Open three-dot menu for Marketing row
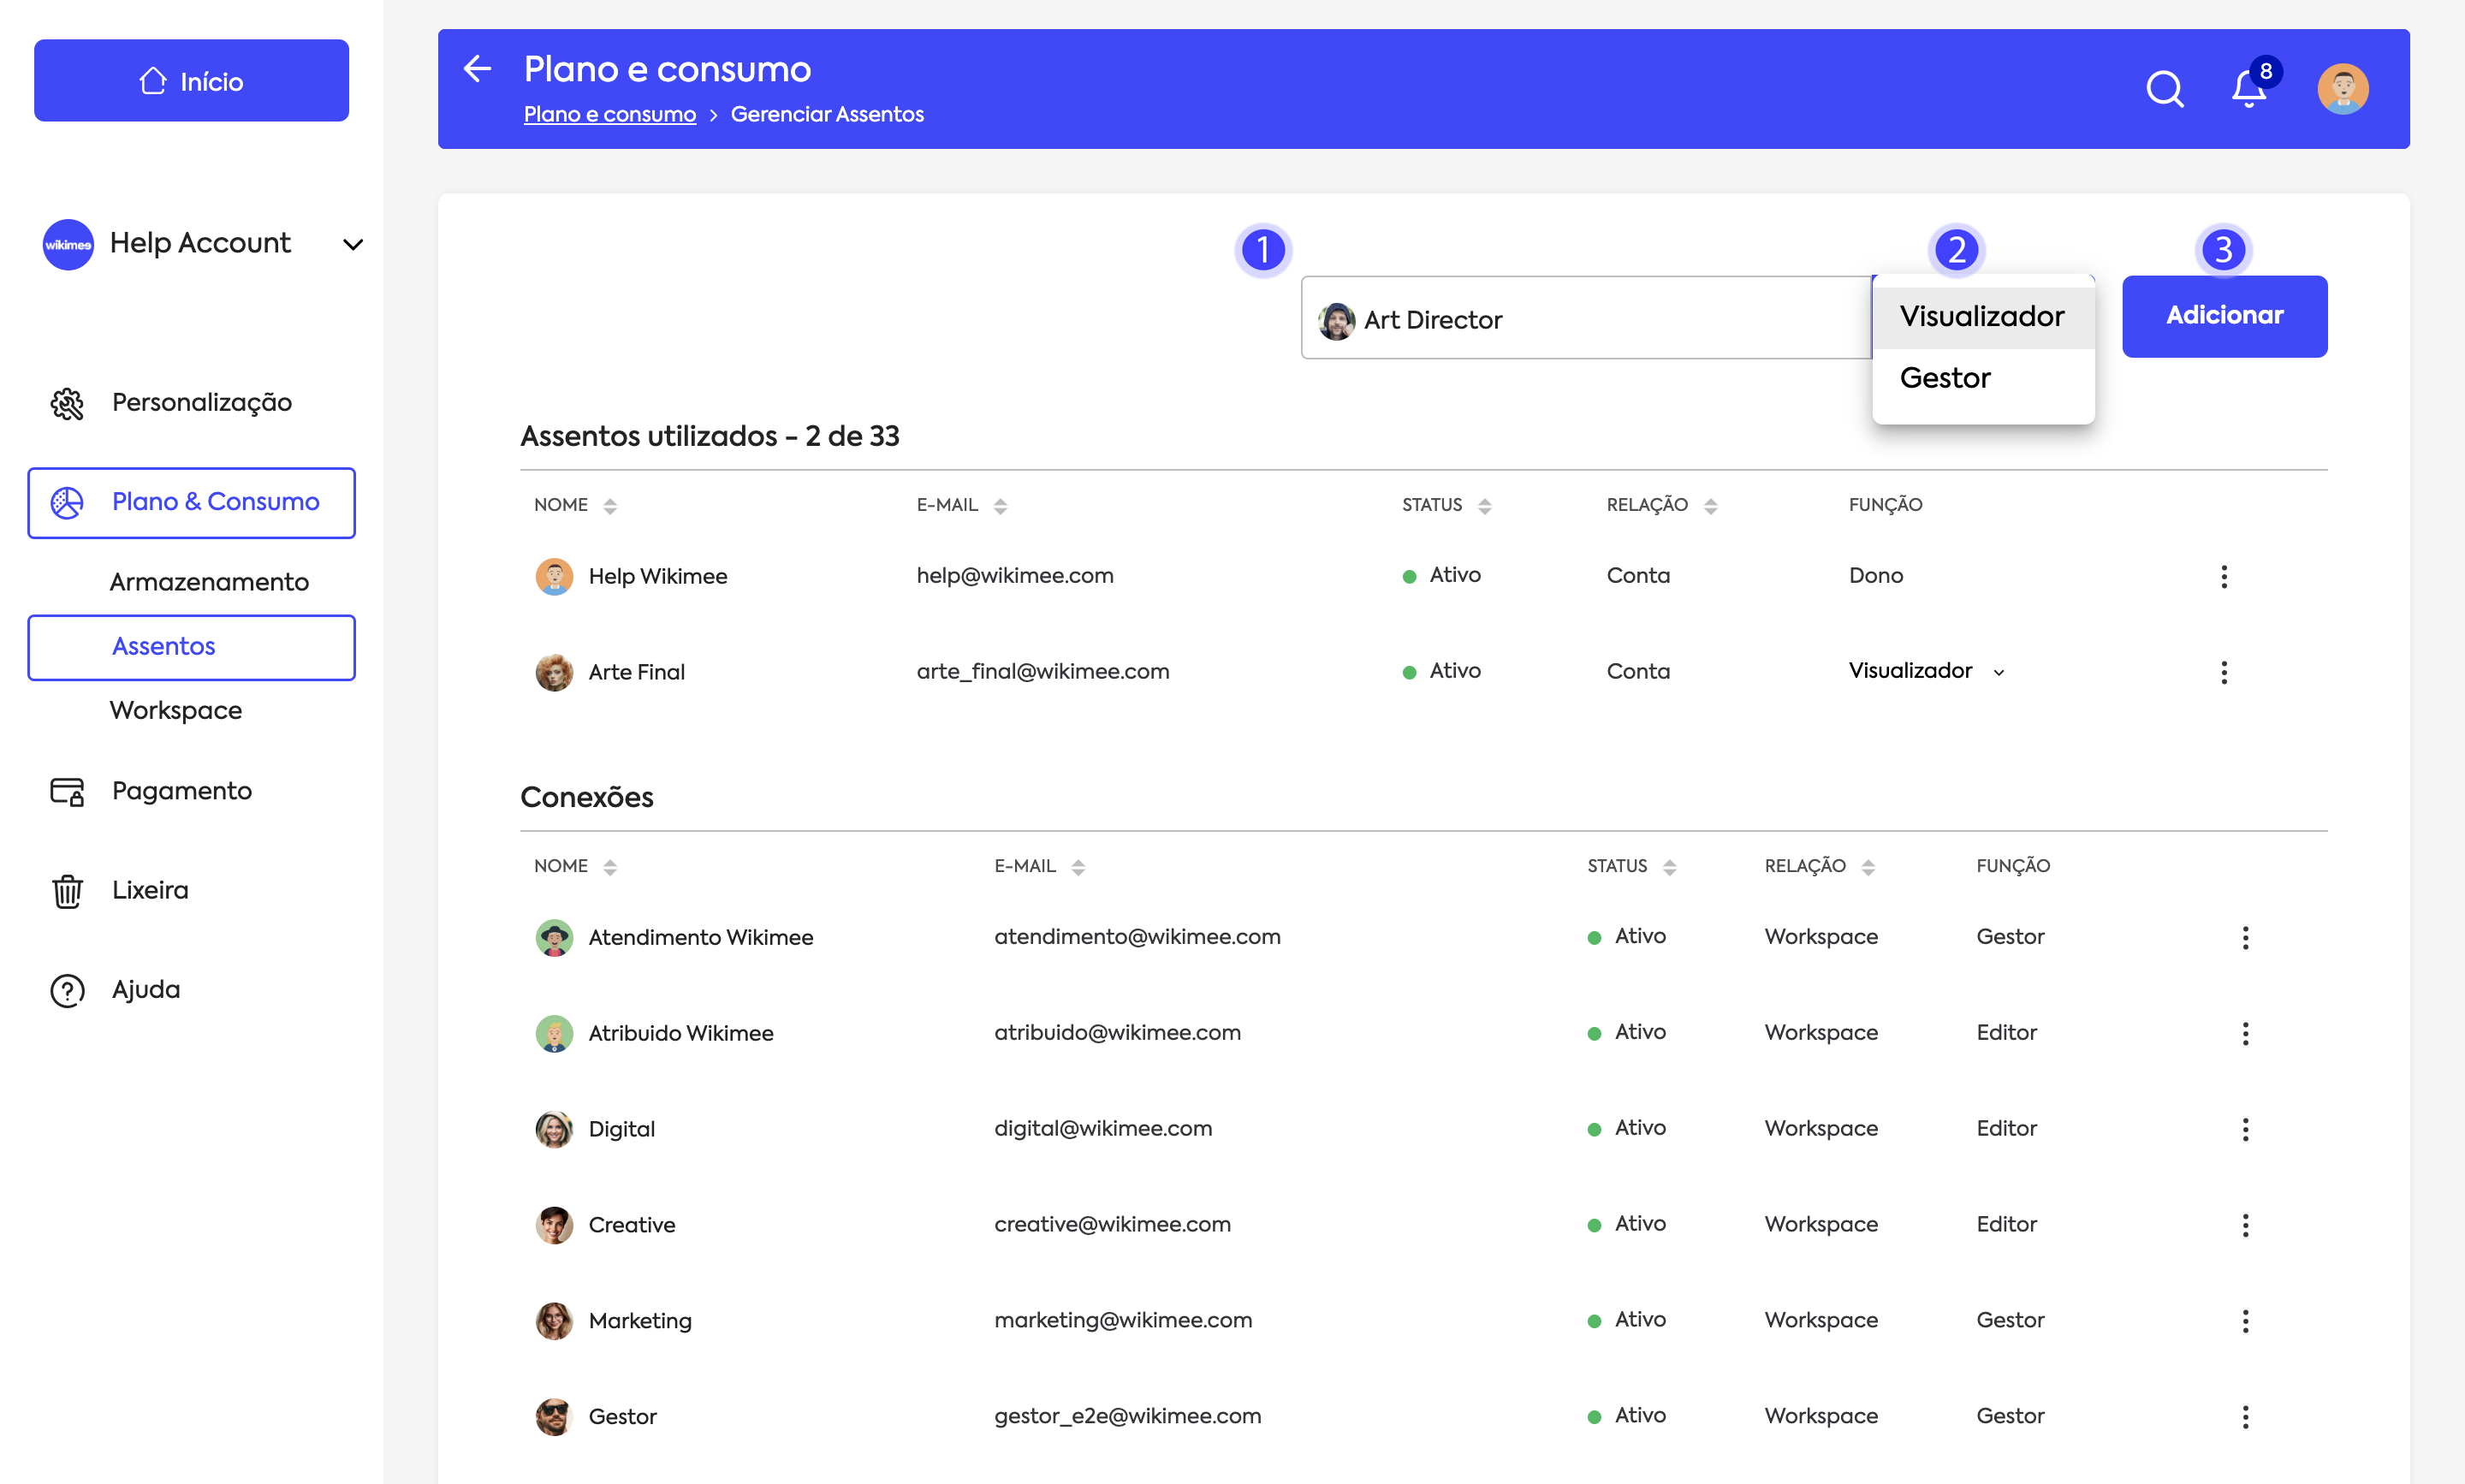The width and height of the screenshot is (2465, 1484). click(2244, 1321)
